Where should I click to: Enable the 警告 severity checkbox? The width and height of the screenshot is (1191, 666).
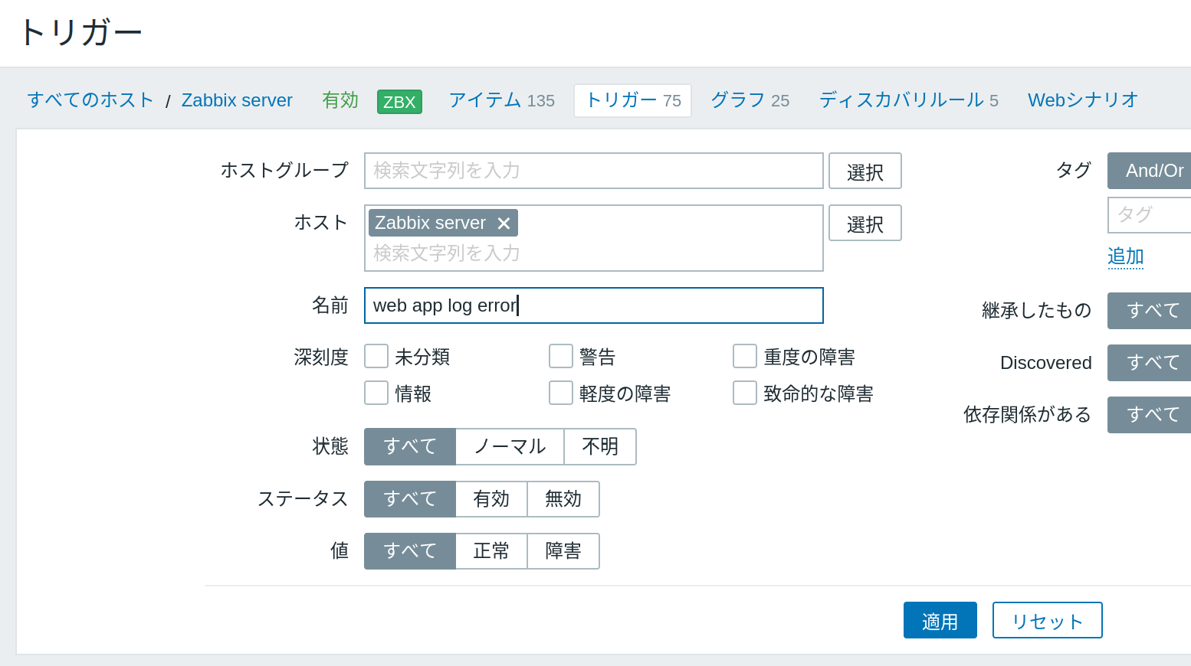tap(560, 356)
